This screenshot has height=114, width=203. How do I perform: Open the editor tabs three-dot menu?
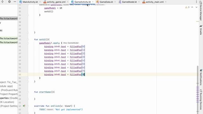(x=196, y=2)
